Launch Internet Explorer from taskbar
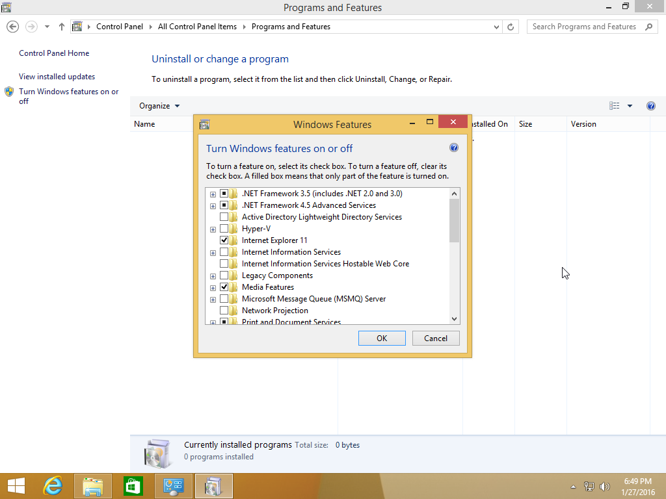The width and height of the screenshot is (666, 499). [x=53, y=486]
